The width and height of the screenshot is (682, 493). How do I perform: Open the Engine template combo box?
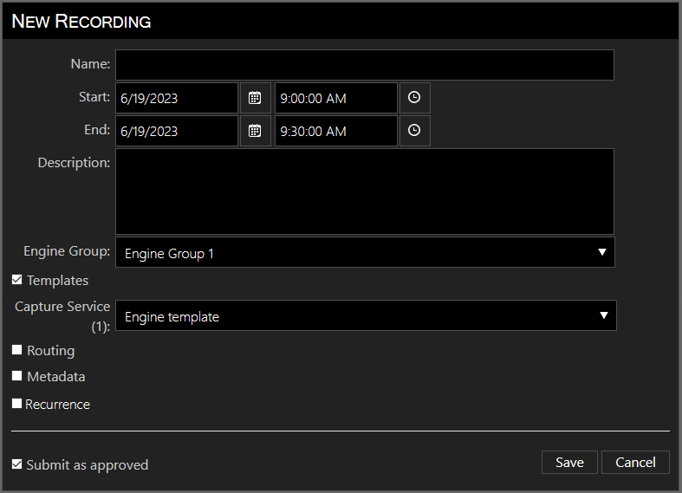(366, 315)
